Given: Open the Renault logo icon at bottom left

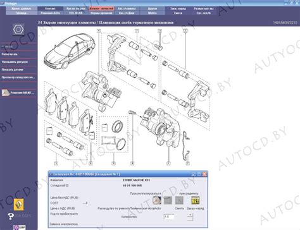Looking at the screenshot, I should [18, 204].
